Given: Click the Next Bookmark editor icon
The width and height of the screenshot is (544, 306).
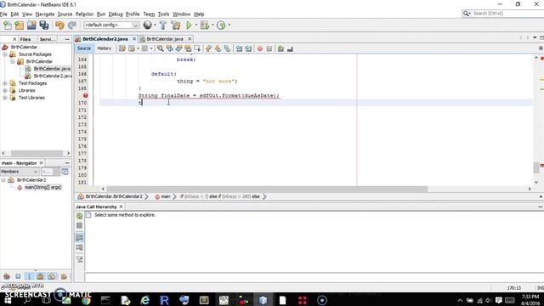Looking at the screenshot, I should pos(218,48).
